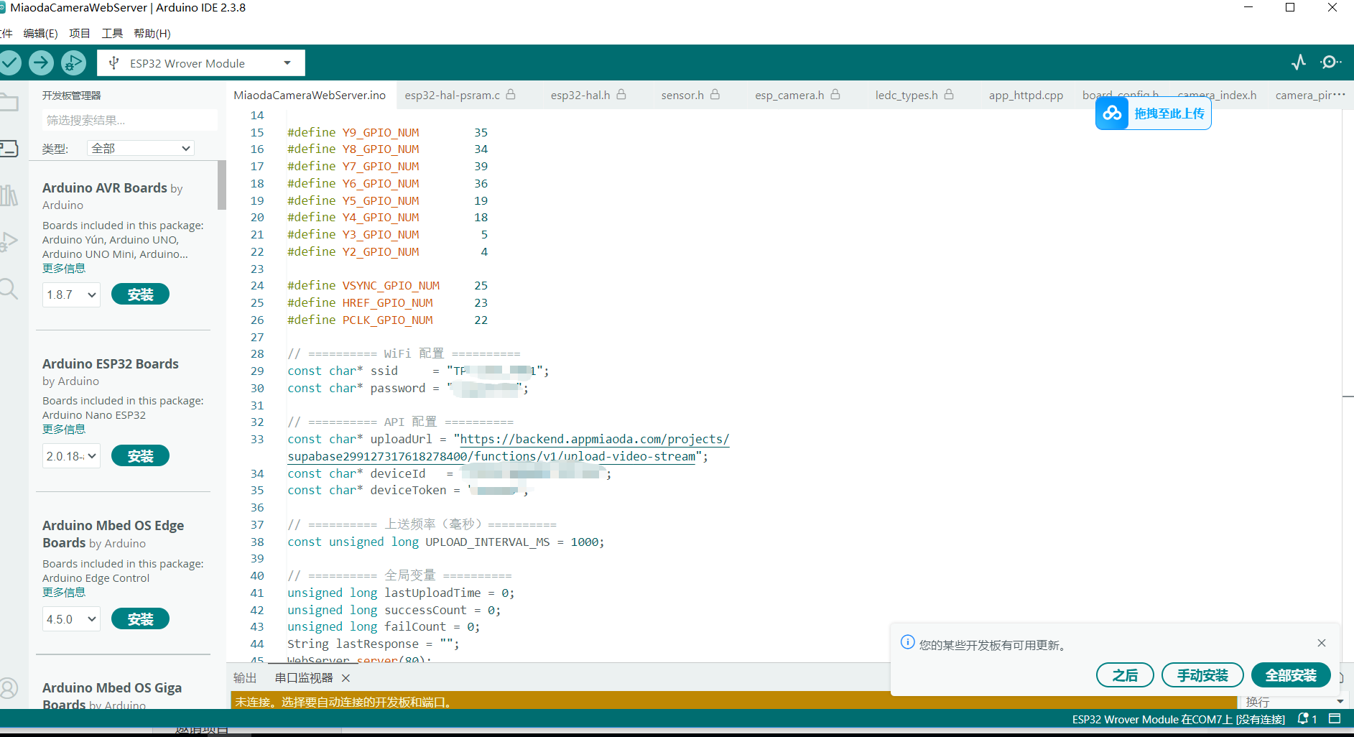Image resolution: width=1354 pixels, height=737 pixels.
Task: Click the notification bell in status bar
Action: [1303, 719]
